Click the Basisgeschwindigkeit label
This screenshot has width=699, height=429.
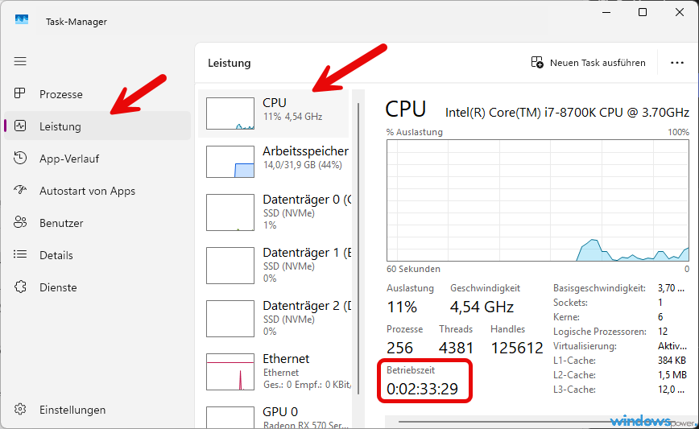599,288
